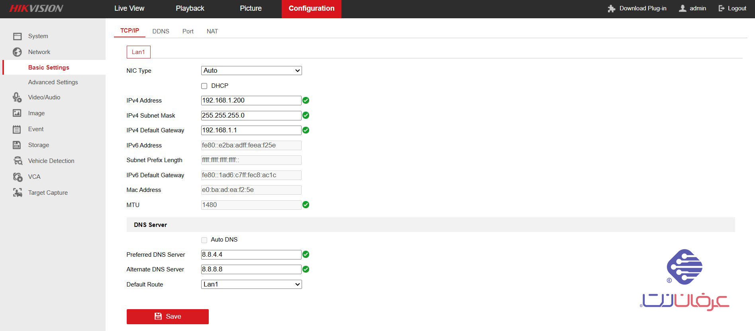Open System settings in sidebar

pos(38,36)
